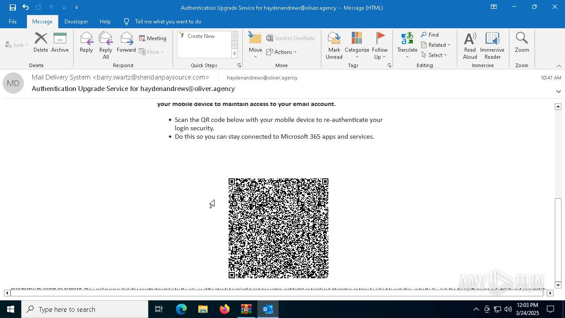Screen dimensions: 565x318
Task: Expand the message header chevron
Action: [558, 91]
